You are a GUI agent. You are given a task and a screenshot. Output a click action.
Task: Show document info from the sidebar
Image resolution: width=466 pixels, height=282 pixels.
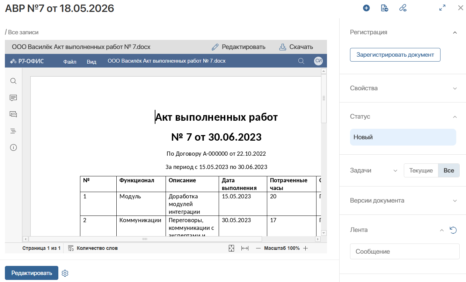point(13,147)
